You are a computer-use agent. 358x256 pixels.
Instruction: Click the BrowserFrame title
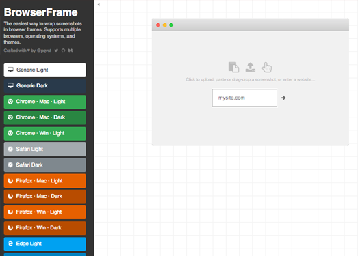[x=41, y=12]
